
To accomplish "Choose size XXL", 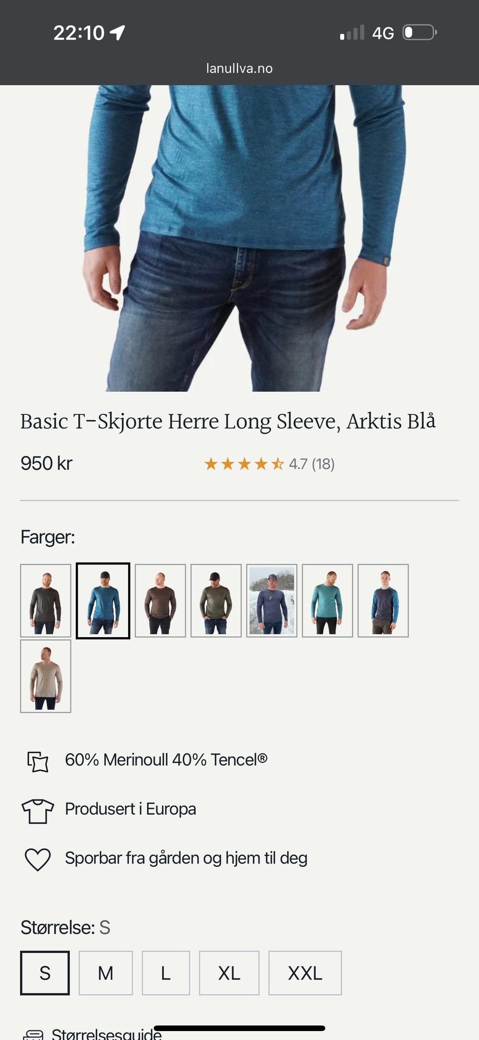I will click(x=305, y=973).
